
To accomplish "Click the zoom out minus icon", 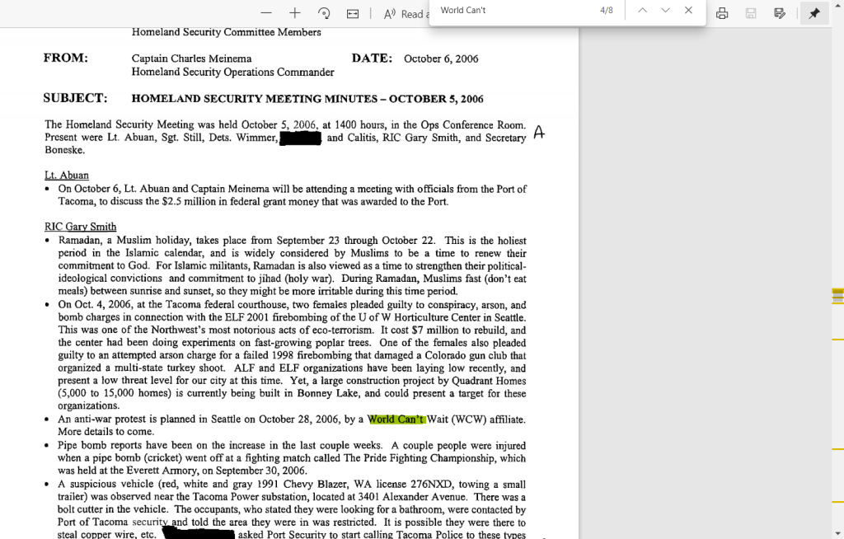I will pyautogui.click(x=266, y=13).
